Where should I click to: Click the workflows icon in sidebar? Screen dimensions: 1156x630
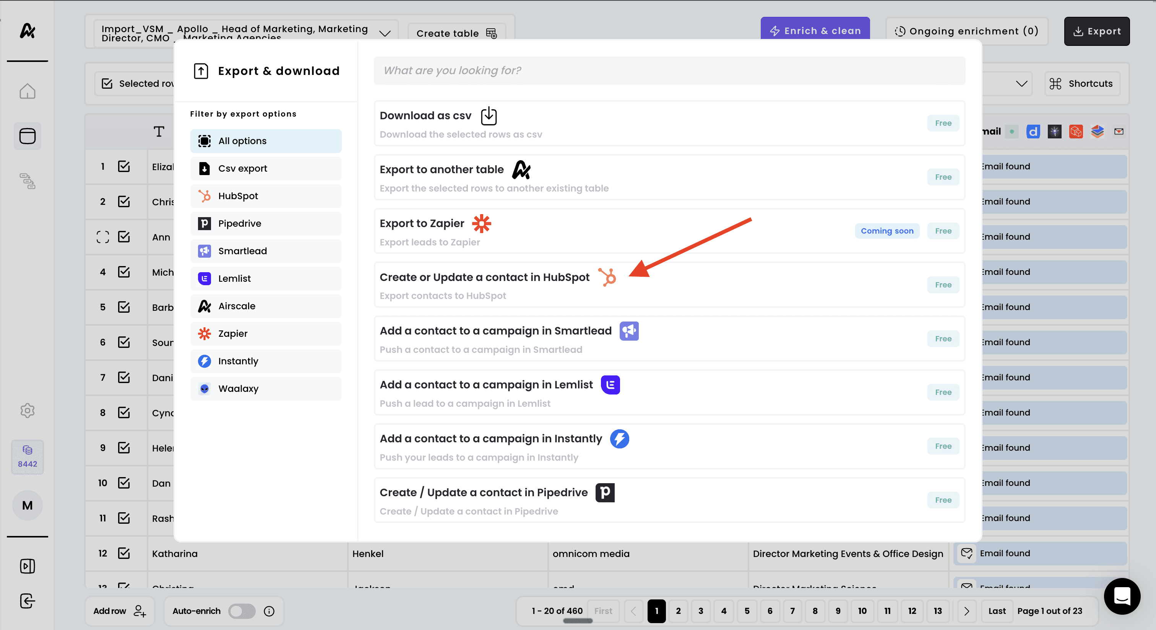(28, 181)
